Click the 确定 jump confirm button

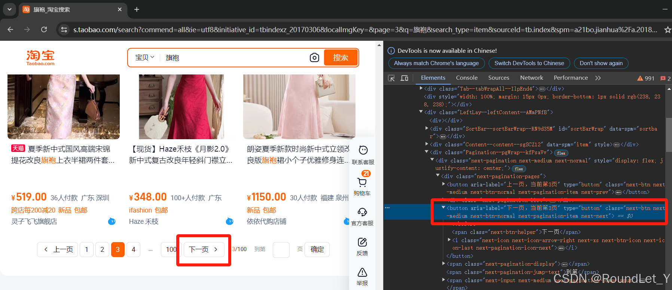click(317, 250)
